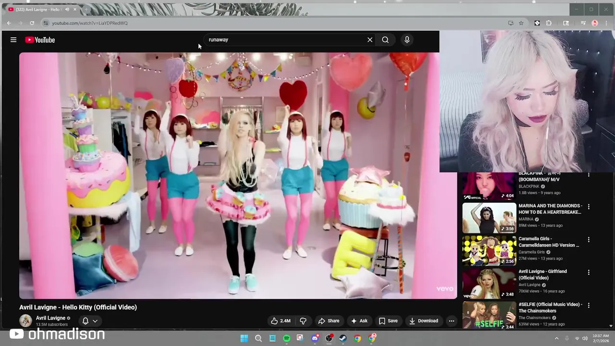Viewport: 615px width, 346px height.
Task: Open Windows Start menu
Action: [x=244, y=338]
